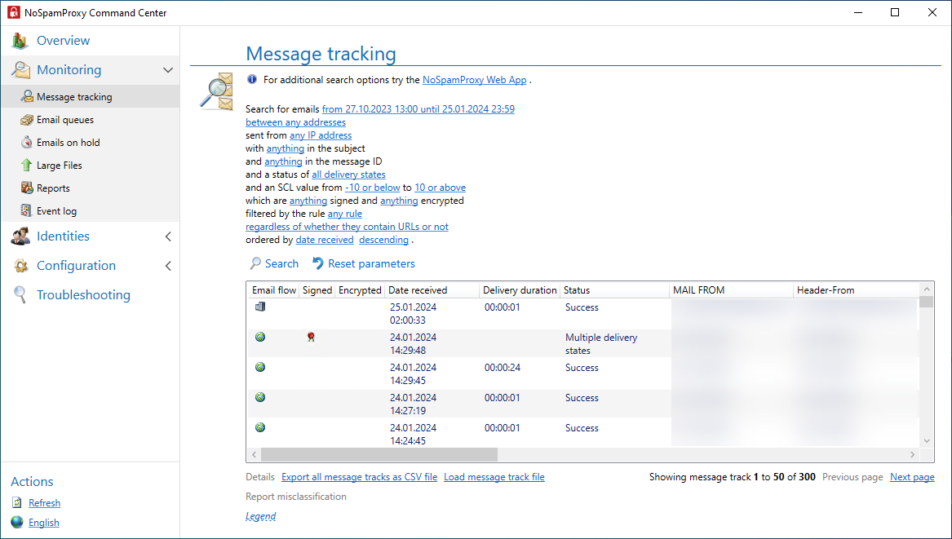The image size is (952, 539).
Task: Click the Large Files upload arrow icon
Action: click(x=27, y=165)
